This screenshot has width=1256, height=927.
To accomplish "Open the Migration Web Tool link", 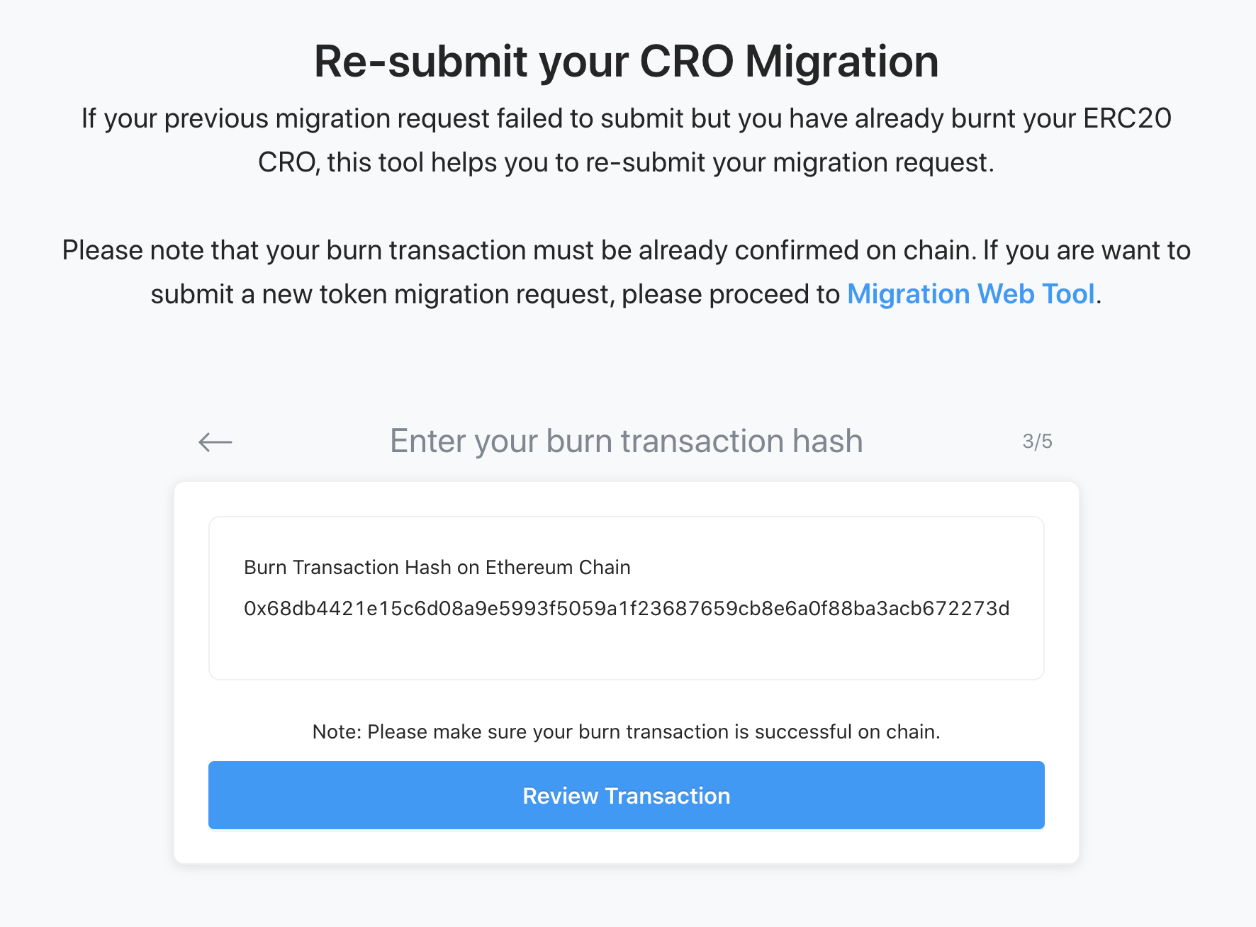I will pyautogui.click(x=970, y=294).
